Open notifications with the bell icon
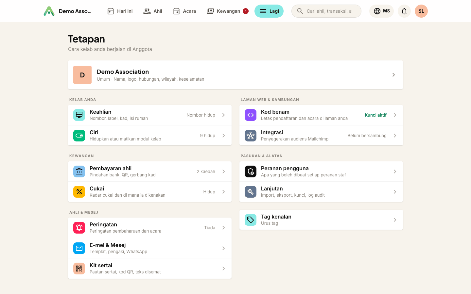Viewport: 471px width, 294px height. (x=404, y=11)
